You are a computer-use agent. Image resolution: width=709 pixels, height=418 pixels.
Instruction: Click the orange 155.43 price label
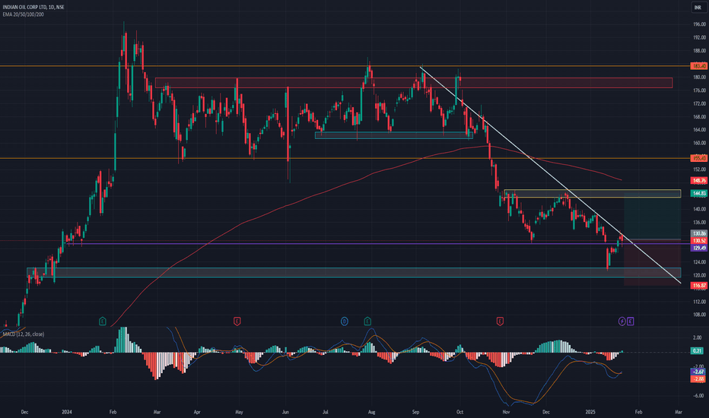click(x=698, y=158)
